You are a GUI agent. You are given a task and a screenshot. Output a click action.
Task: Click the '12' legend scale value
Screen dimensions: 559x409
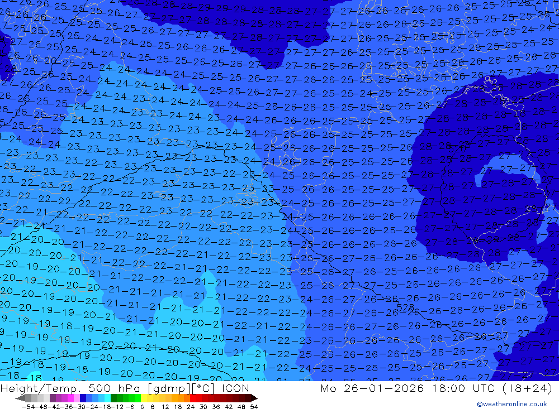(165, 407)
